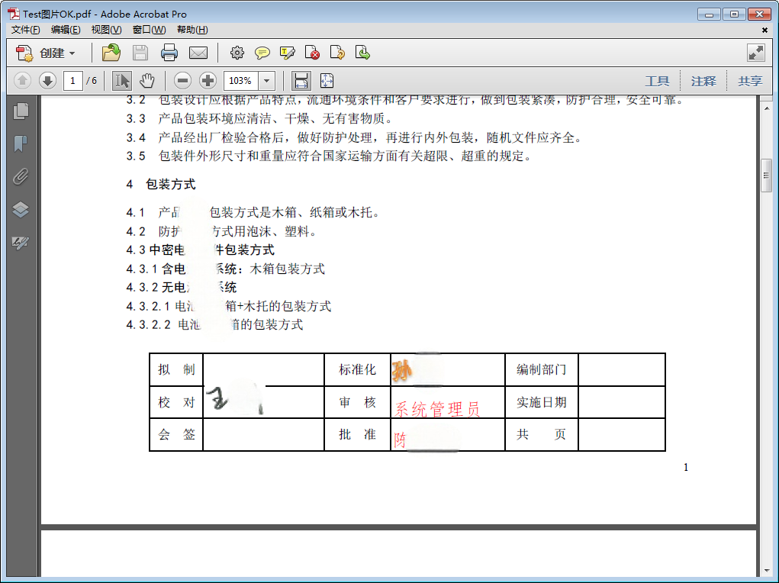This screenshot has height=583, width=779.
Task: Toggle the Select text tool
Action: pyautogui.click(x=121, y=80)
